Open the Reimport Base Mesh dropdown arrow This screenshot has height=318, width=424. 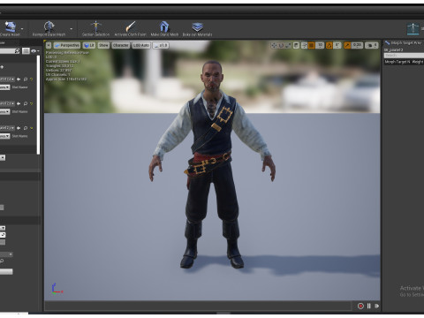72,29
